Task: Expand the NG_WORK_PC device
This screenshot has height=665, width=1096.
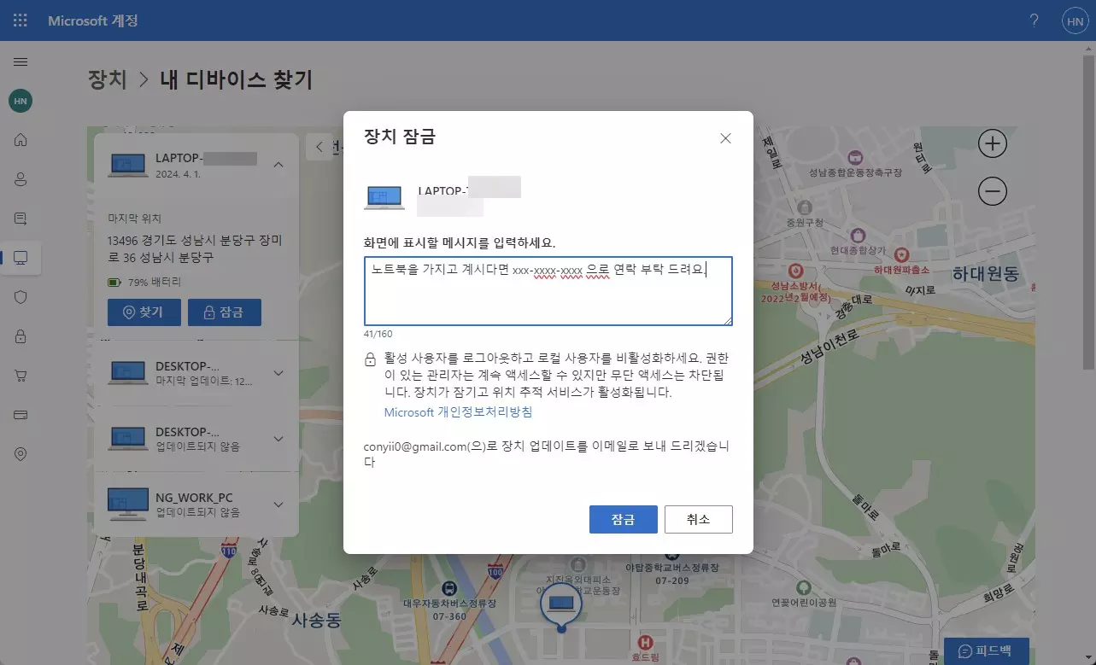Action: point(278,505)
